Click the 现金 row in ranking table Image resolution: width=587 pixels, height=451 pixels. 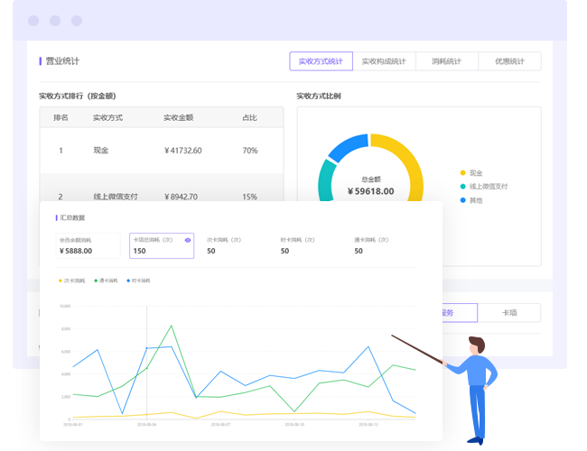161,151
